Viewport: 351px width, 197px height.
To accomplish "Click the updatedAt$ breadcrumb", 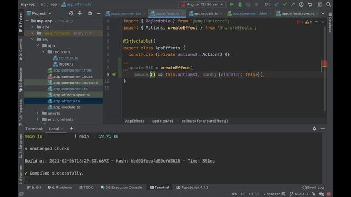I will coord(163,121).
